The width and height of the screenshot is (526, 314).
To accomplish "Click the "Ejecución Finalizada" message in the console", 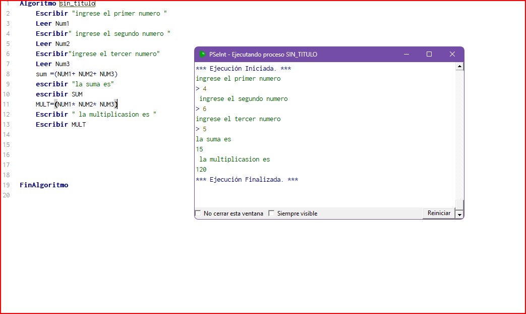I will 247,180.
